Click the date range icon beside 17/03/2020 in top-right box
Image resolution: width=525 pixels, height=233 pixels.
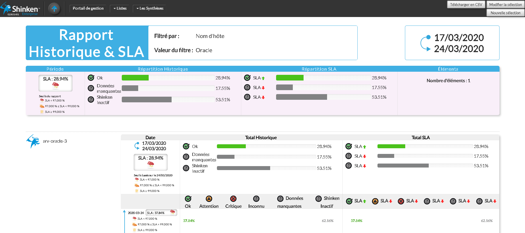click(425, 43)
